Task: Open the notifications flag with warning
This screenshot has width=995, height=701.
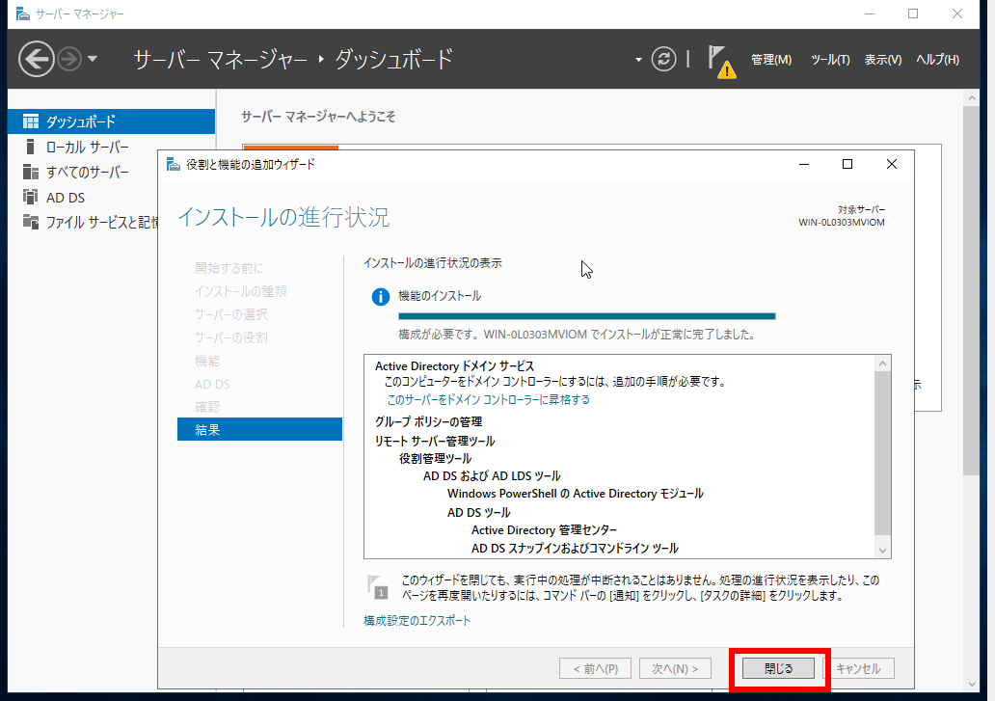Action: [721, 61]
